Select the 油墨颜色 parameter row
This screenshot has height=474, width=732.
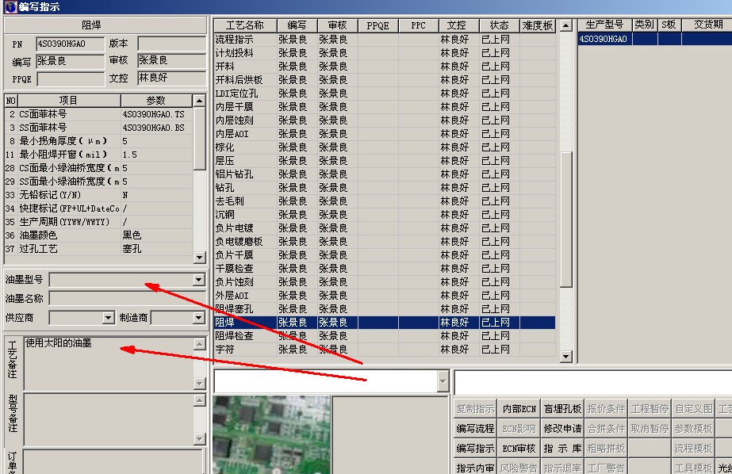click(98, 235)
